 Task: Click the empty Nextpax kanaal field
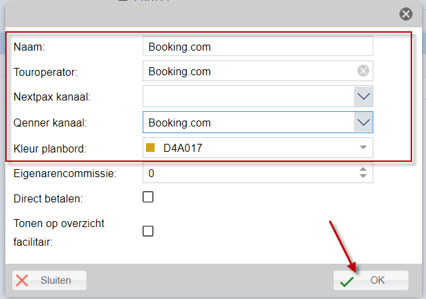[x=248, y=97]
